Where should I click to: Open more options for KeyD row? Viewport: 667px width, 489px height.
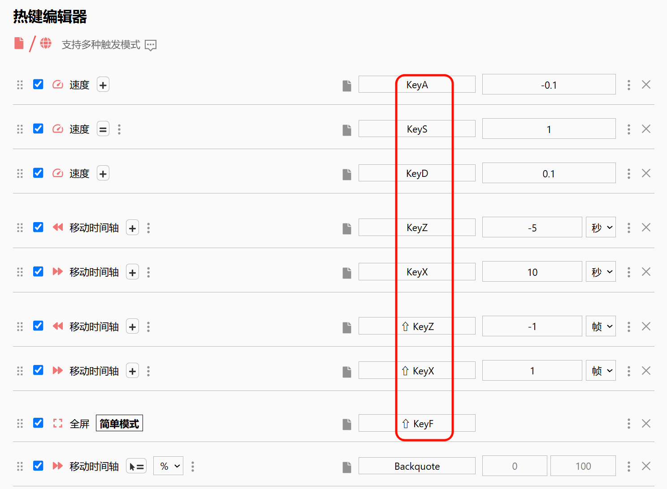pyautogui.click(x=628, y=173)
